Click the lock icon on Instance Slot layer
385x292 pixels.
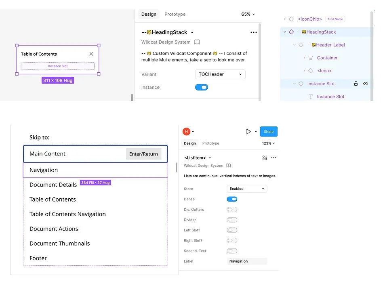coord(356,84)
